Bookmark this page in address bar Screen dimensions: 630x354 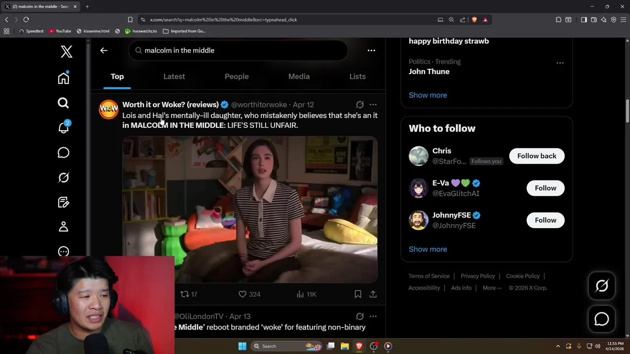(130, 20)
